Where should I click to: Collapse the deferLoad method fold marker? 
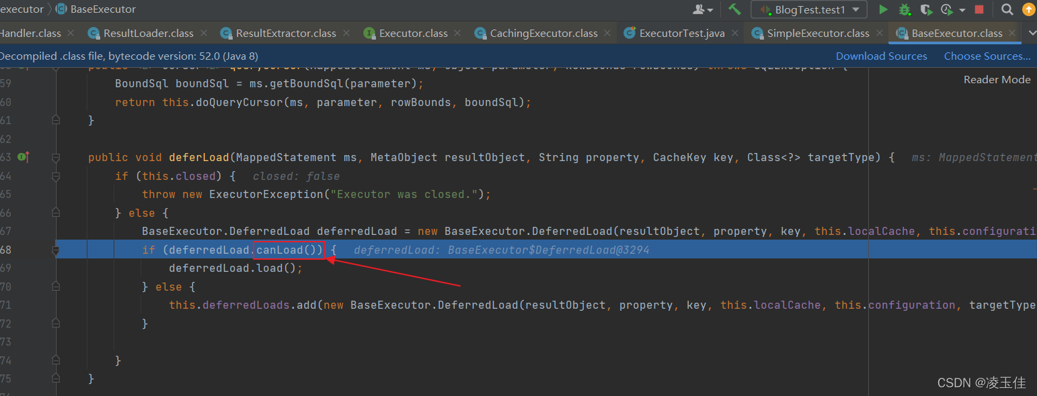[x=56, y=157]
